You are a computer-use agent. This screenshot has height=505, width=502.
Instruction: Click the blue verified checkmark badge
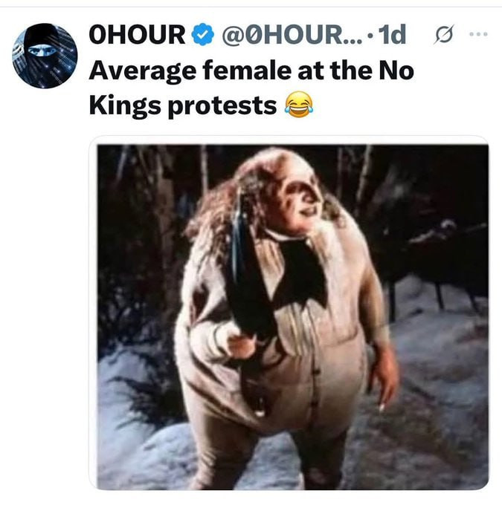[203, 34]
